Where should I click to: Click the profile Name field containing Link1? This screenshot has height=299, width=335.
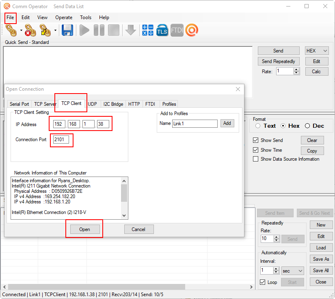(195, 124)
